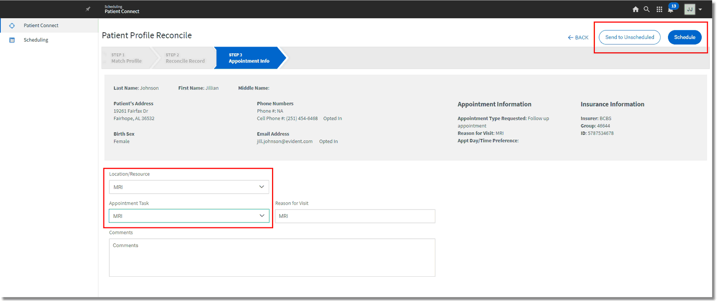717x302 pixels.
Task: Click the JJ user avatar
Action: pyautogui.click(x=690, y=9)
